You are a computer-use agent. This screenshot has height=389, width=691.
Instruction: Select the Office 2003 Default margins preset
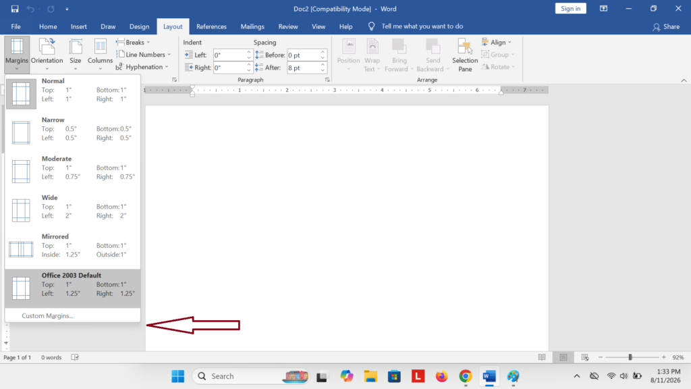pyautogui.click(x=73, y=288)
